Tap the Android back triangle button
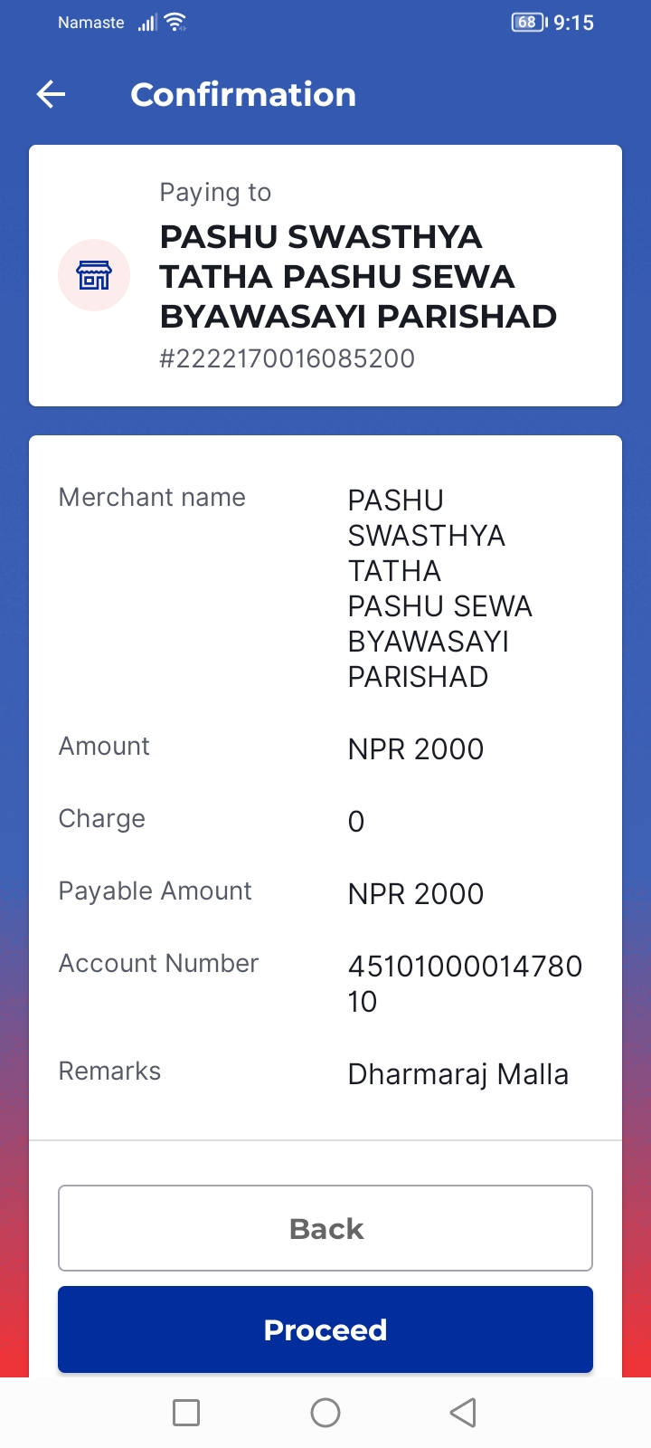This screenshot has height=1448, width=651. [x=463, y=1413]
